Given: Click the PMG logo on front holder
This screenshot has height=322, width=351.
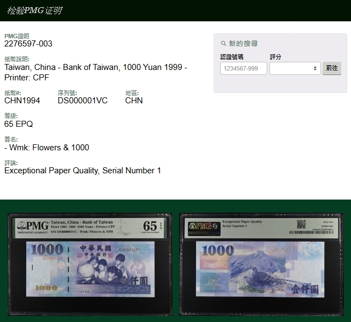Looking at the screenshot, I should pos(32,226).
